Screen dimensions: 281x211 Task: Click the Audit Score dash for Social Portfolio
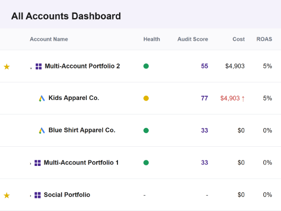pos(207,195)
